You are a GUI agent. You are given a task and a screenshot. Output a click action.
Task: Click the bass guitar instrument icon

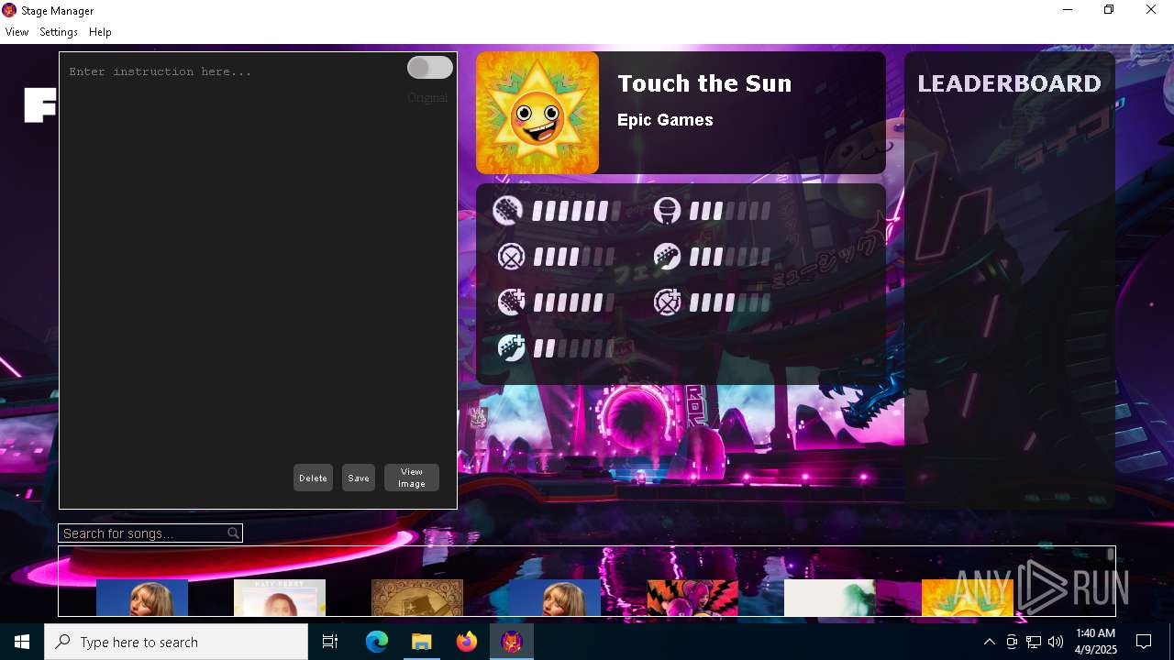click(x=667, y=257)
